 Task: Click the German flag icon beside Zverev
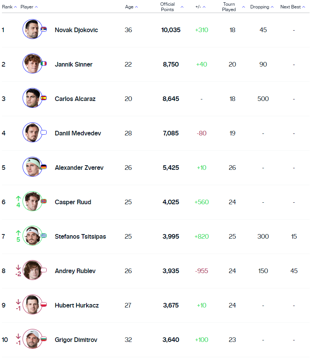pos(43,167)
